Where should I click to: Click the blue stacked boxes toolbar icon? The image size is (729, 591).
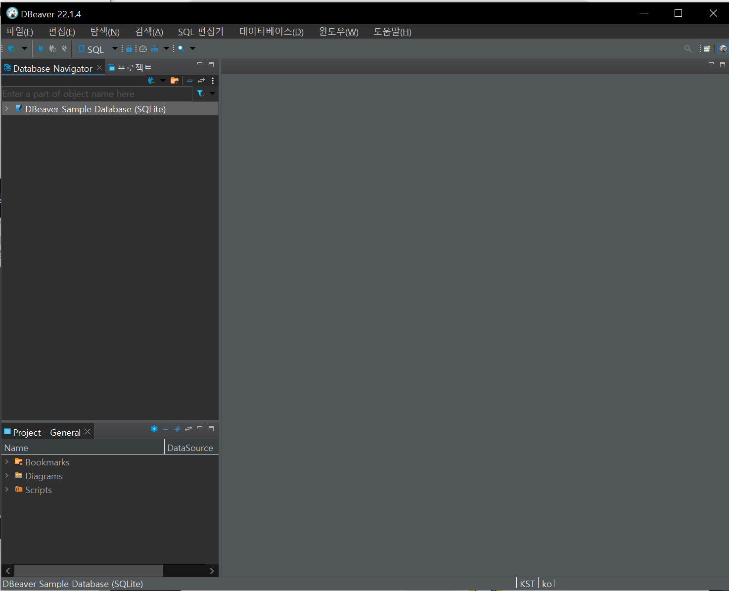155,48
